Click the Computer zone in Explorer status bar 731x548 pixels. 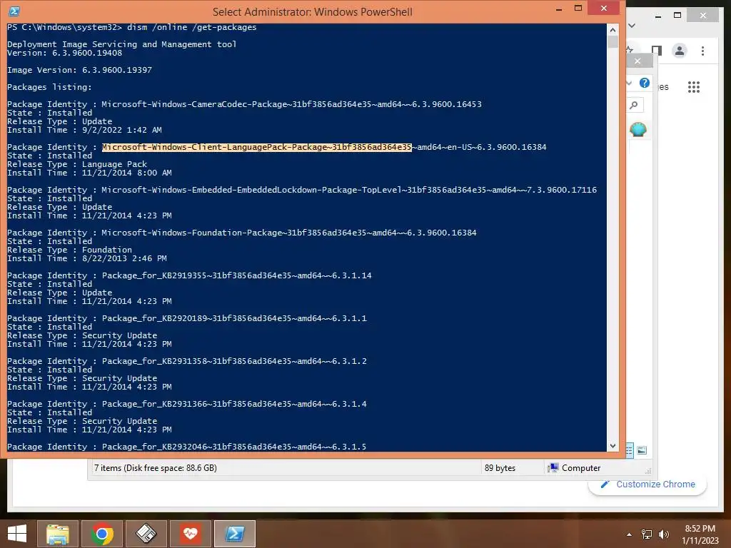click(x=575, y=468)
